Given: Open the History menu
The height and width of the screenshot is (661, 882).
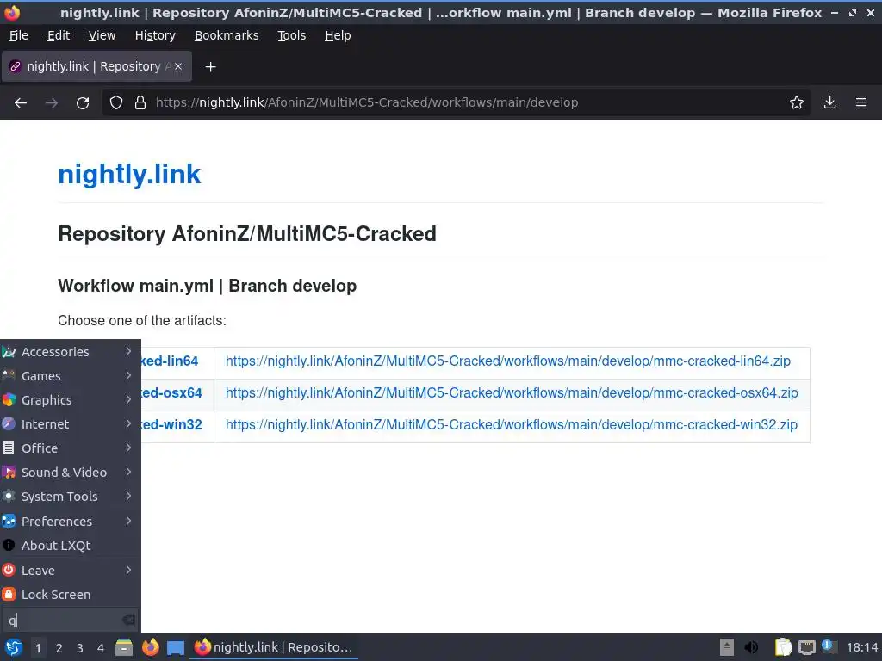Looking at the screenshot, I should click(x=155, y=35).
